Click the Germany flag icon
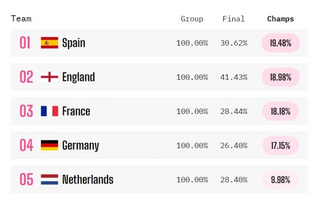Screen dimensions: 321x214 point(49,145)
